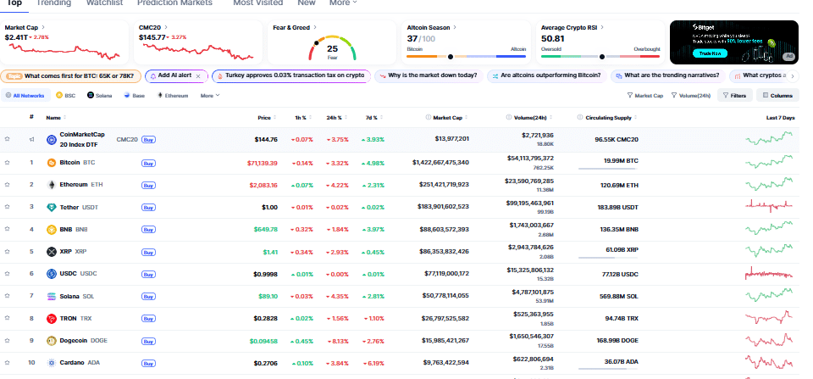Open the Filters button
This screenshot has width=813, height=379.
click(x=734, y=96)
